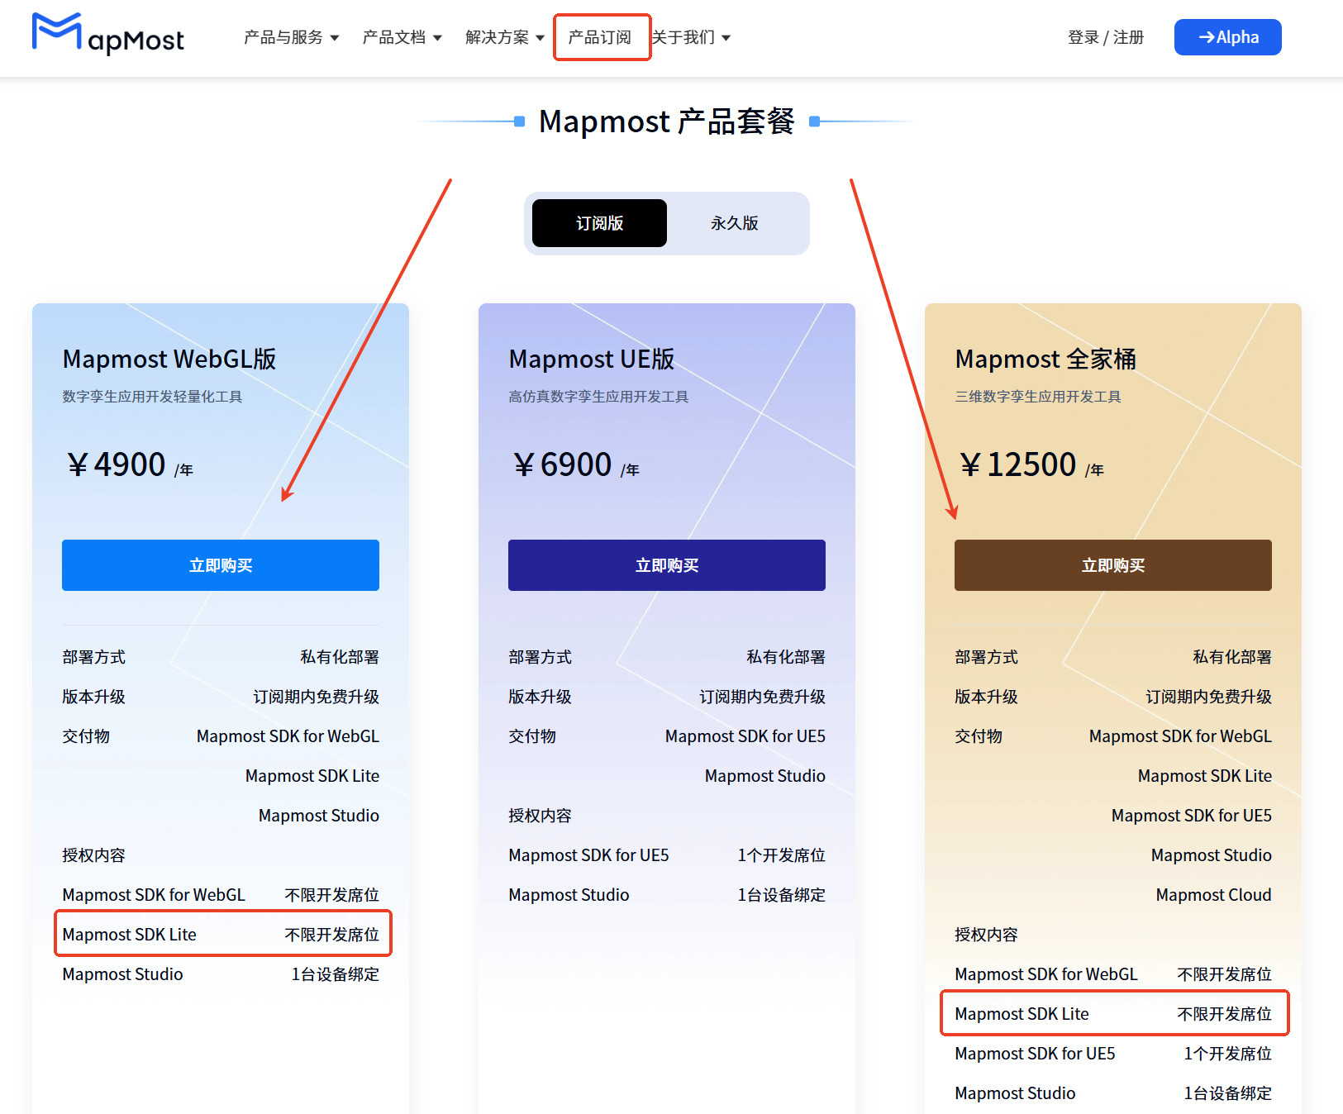
Task: Click 私有化部署 in the WebGL版 card
Action: pyautogui.click(x=340, y=657)
